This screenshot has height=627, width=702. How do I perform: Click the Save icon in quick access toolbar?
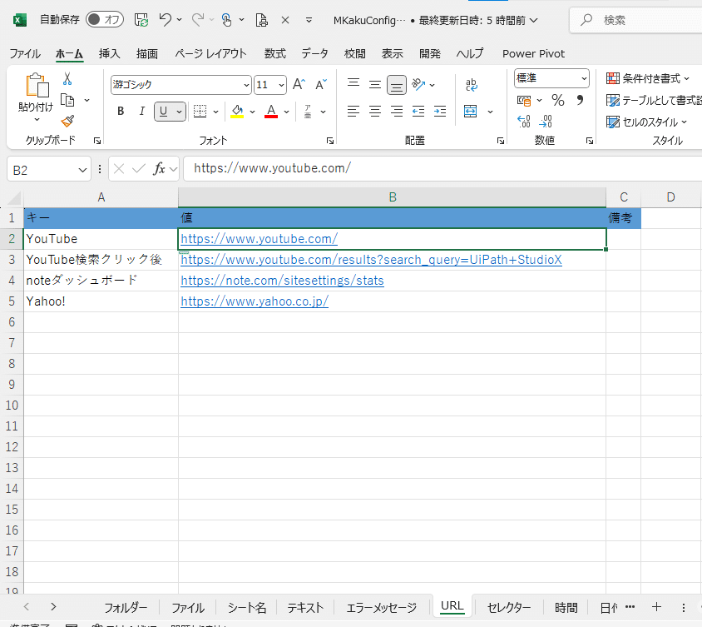(x=141, y=20)
